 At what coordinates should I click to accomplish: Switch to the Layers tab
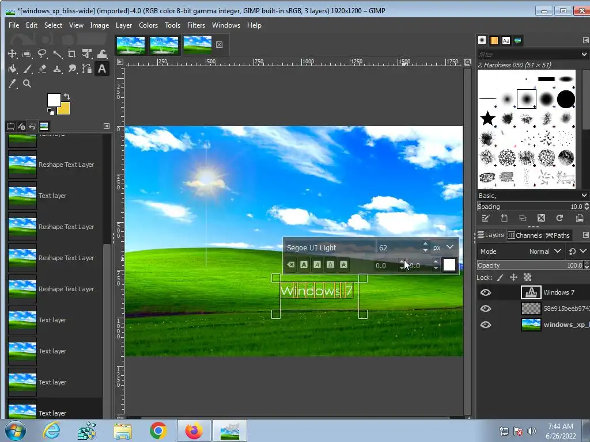click(491, 235)
